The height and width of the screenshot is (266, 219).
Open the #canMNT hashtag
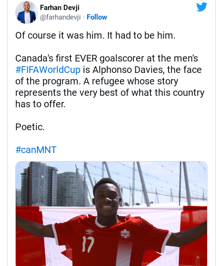36,150
